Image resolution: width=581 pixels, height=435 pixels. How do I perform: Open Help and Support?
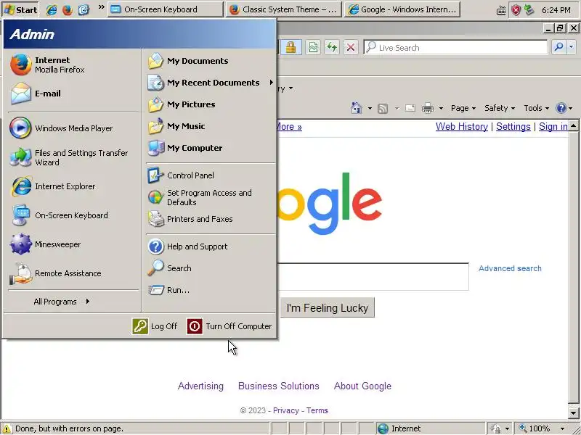[211, 246]
